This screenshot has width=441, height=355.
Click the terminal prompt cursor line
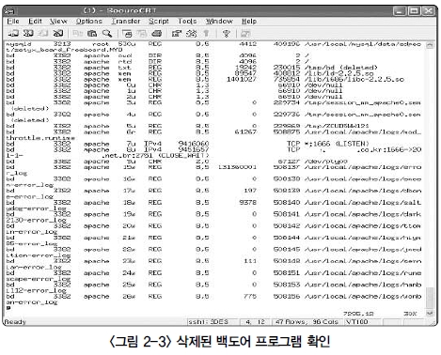point(8,308)
